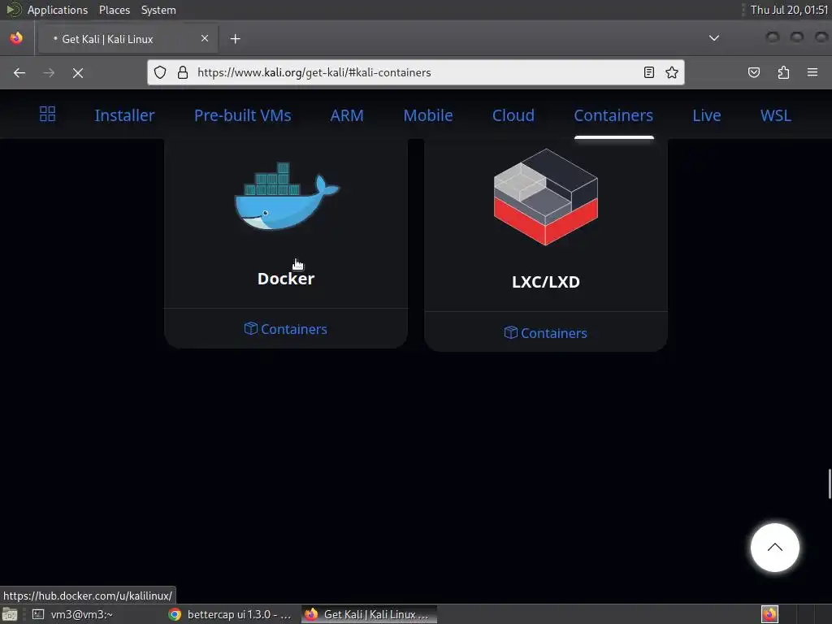832x624 pixels.
Task: Jump back to top of page
Action: (x=774, y=548)
